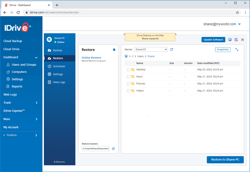Open a new browser tab
250x172 pixels.
(x=57, y=5)
